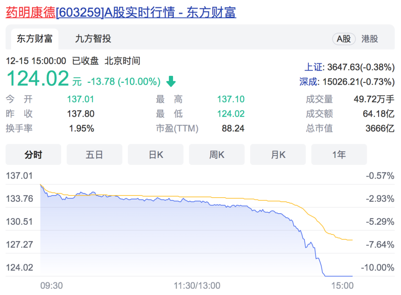Click the 市盈(TTM) label

pos(177,128)
